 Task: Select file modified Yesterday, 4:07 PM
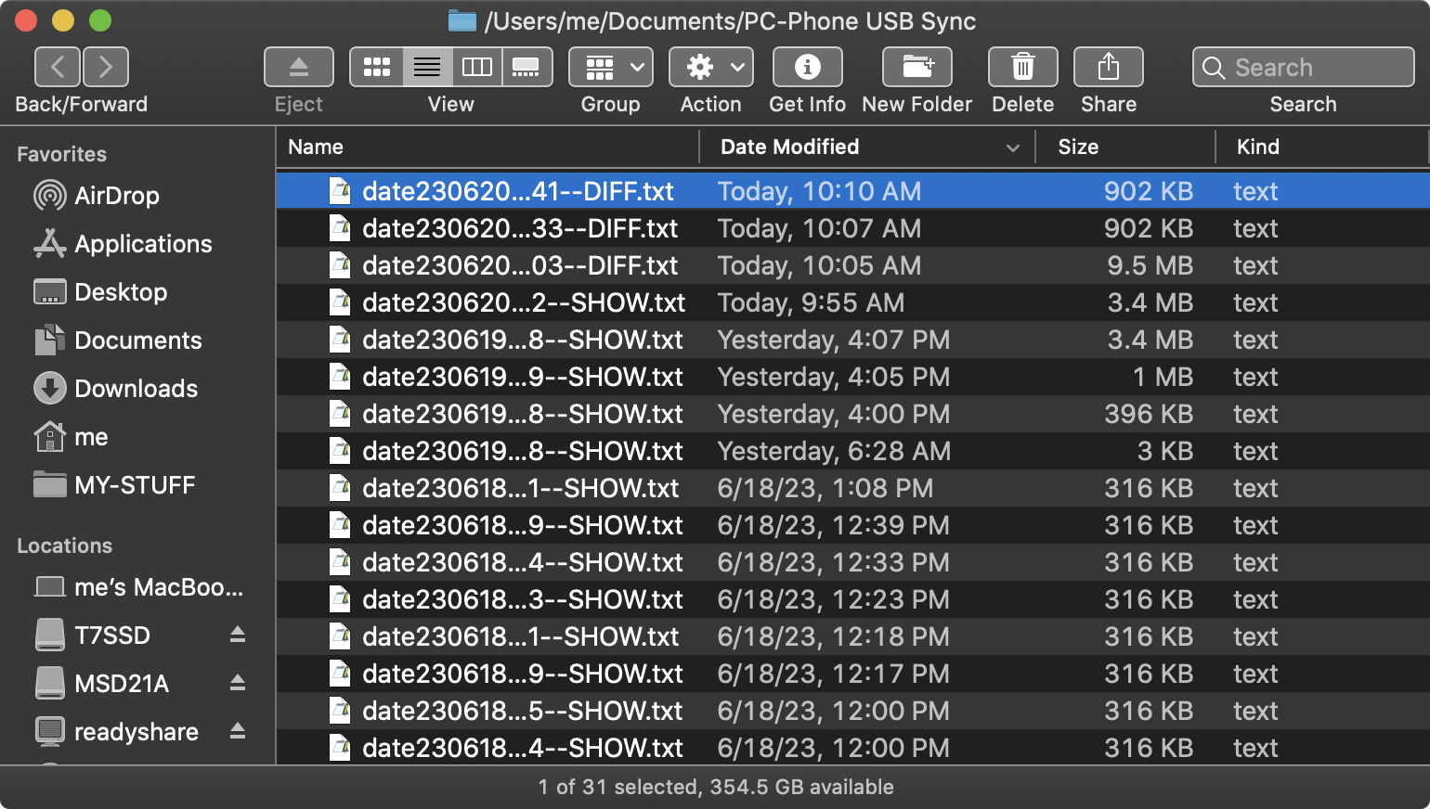tap(852, 340)
